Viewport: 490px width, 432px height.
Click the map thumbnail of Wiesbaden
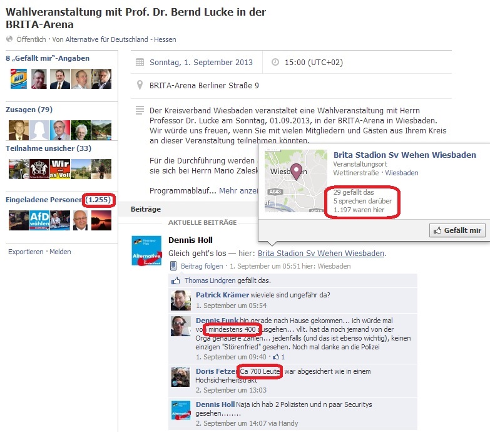click(295, 181)
